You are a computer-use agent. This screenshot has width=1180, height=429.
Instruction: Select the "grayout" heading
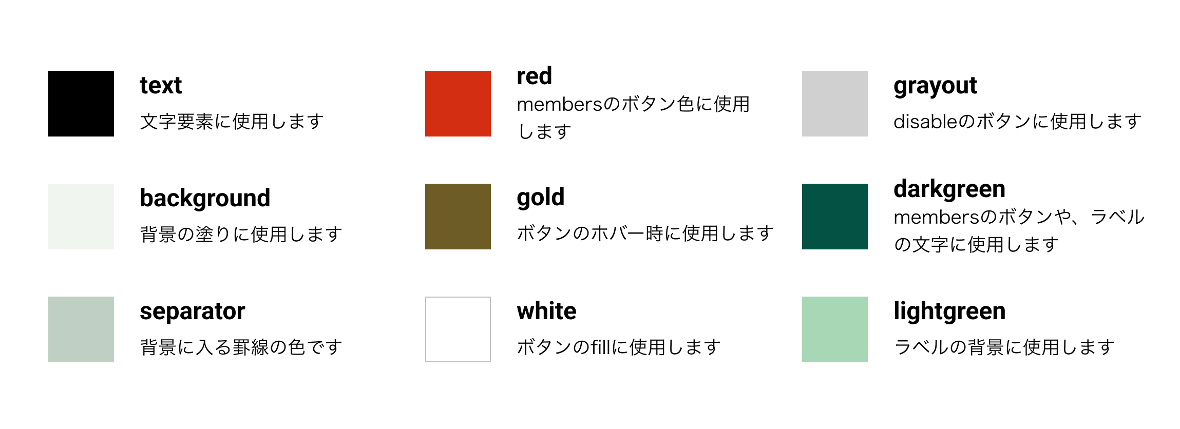935,86
